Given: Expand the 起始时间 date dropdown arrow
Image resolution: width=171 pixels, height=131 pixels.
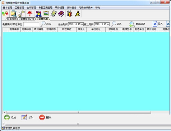Looking at the screenshot, I should (x=82, y=24).
